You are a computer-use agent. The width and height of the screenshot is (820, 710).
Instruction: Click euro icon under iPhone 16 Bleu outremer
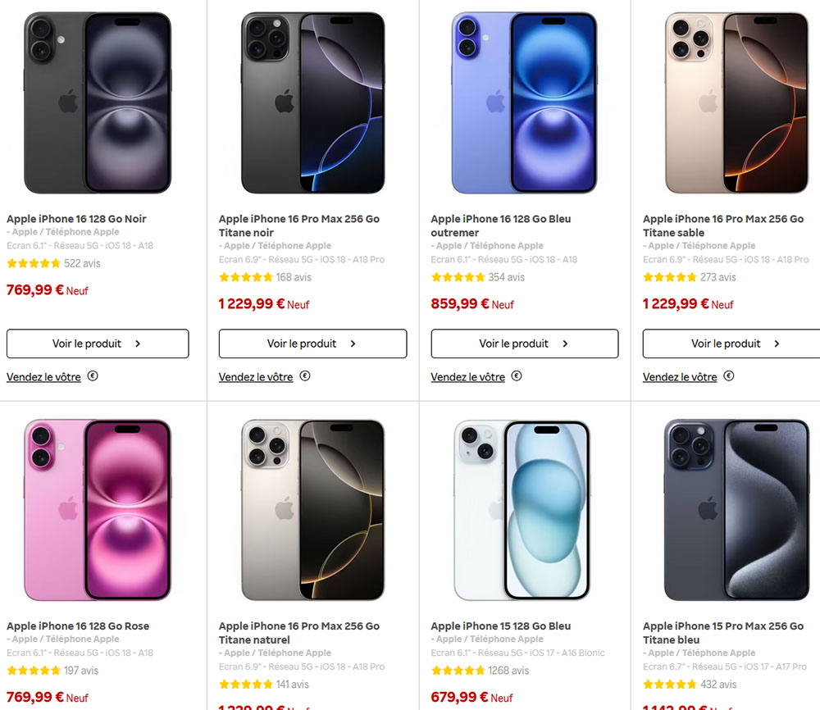click(x=517, y=376)
